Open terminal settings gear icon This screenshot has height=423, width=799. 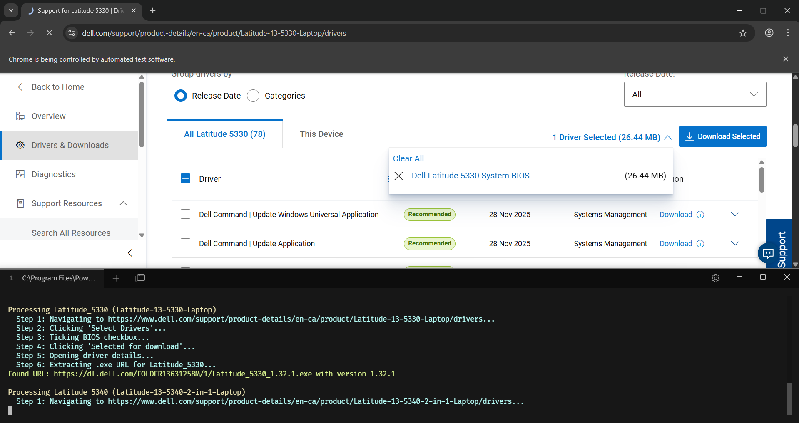(x=715, y=278)
